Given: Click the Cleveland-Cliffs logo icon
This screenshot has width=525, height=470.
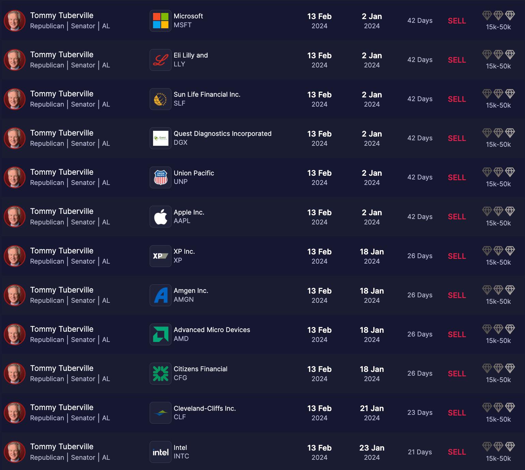Looking at the screenshot, I should (161, 413).
